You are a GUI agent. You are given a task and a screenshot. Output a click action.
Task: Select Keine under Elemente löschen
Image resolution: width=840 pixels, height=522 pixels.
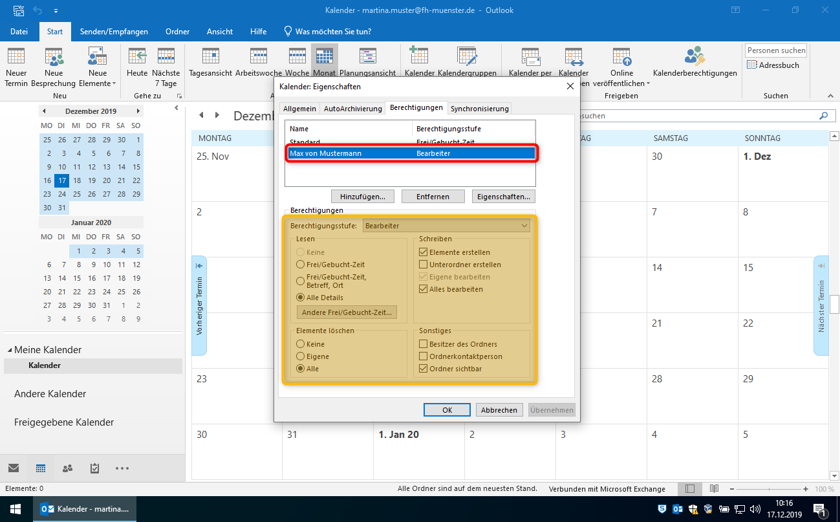point(300,344)
